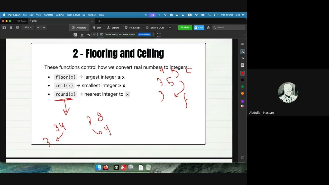Open the Apple menu
The image size is (329, 185).
[x=4, y=15]
